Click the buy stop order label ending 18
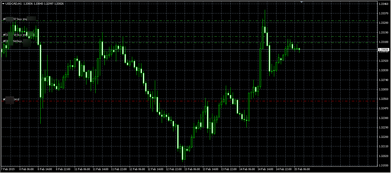The image size is (391, 173). point(15,35)
